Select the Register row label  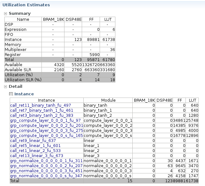click(13, 55)
